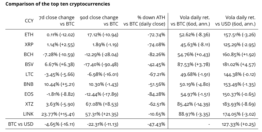Select the XRP row label
This screenshot has height=132, width=262.
[29, 45]
